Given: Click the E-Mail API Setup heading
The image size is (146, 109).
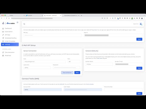Looking at the screenshot, I should coord(29,45).
